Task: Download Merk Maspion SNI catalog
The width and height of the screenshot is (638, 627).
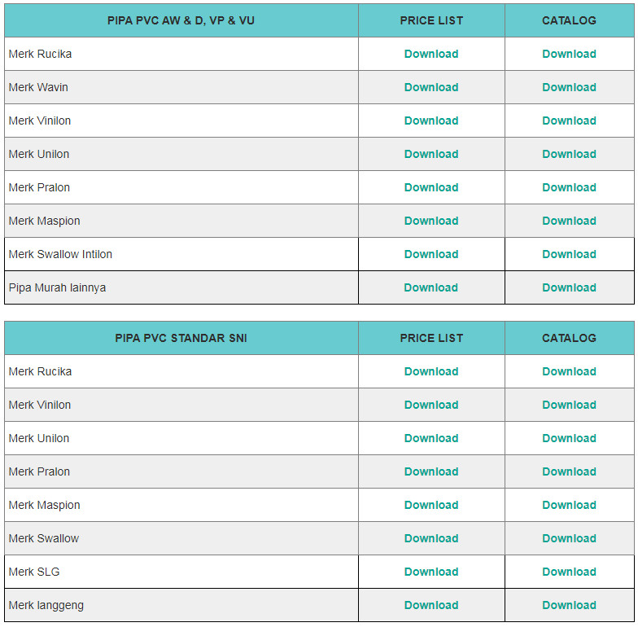Action: point(569,505)
